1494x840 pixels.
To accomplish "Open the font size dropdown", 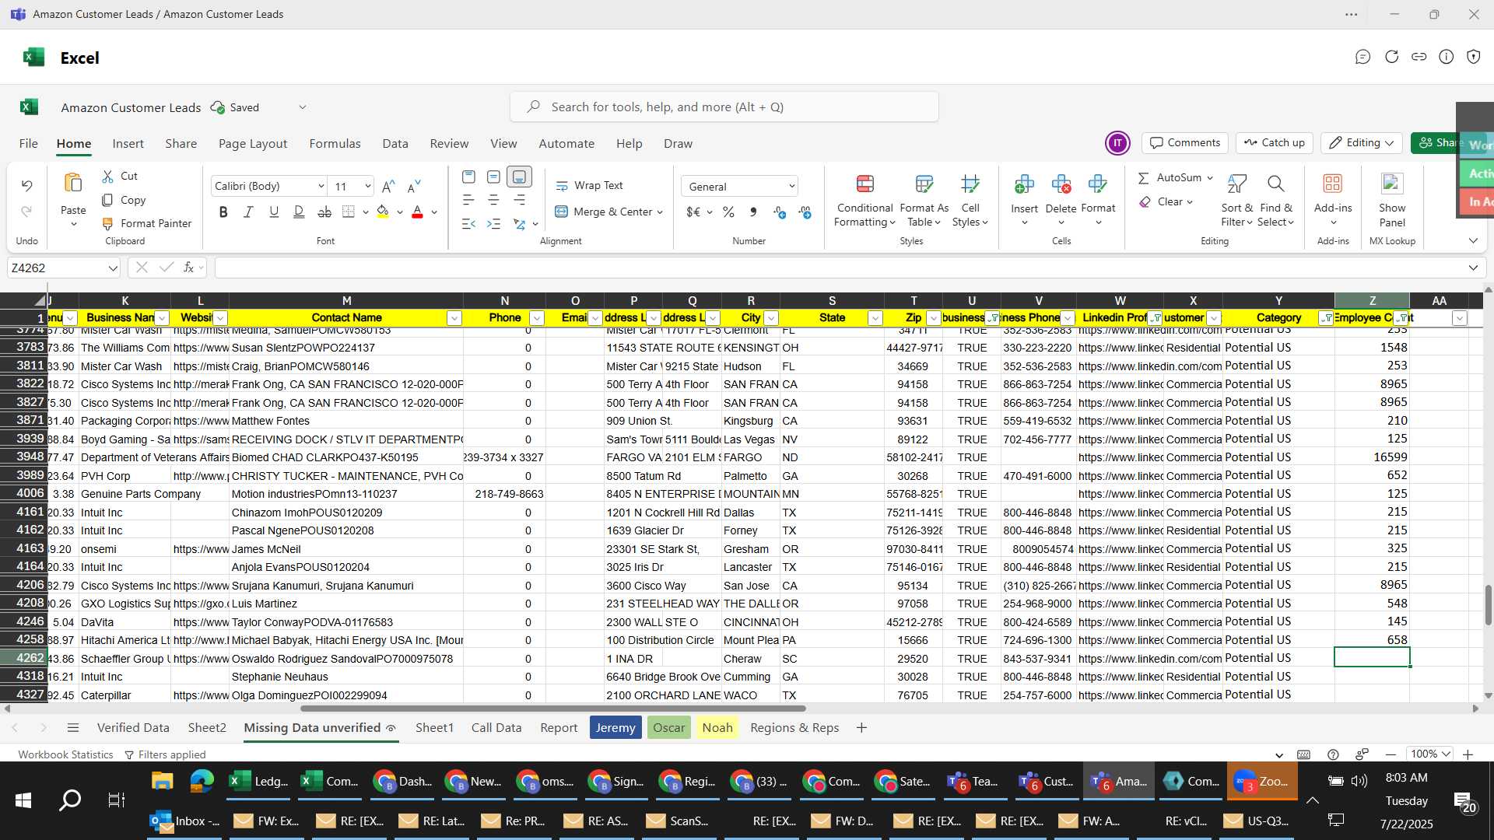I will click(367, 187).
